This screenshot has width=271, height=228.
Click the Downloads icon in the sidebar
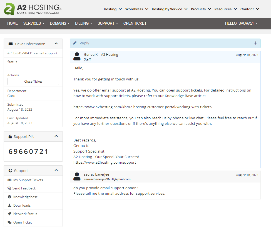pos(9,205)
